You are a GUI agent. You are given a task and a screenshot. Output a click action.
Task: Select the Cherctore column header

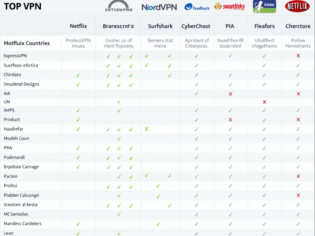pos(298,26)
